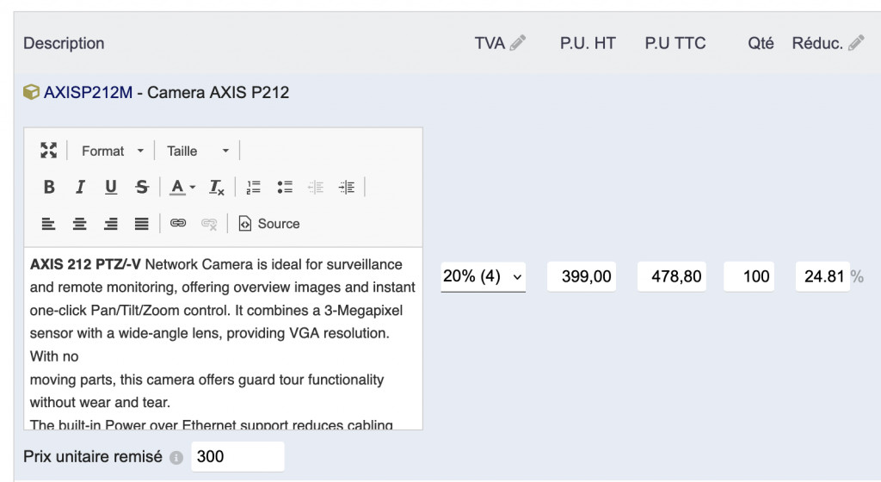Open the text color picker
The image size is (881, 482).
(182, 187)
